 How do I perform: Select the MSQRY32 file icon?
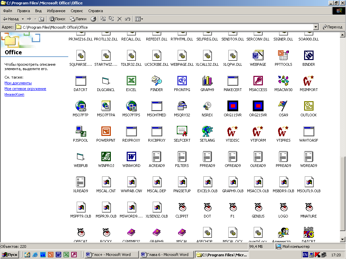[182, 106]
